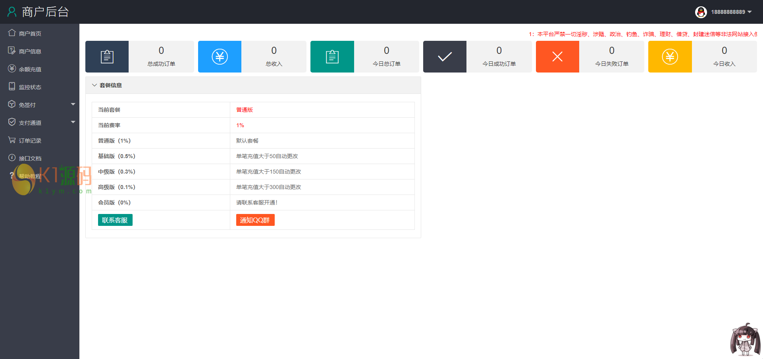Open 商户信息 from sidebar

(30, 52)
